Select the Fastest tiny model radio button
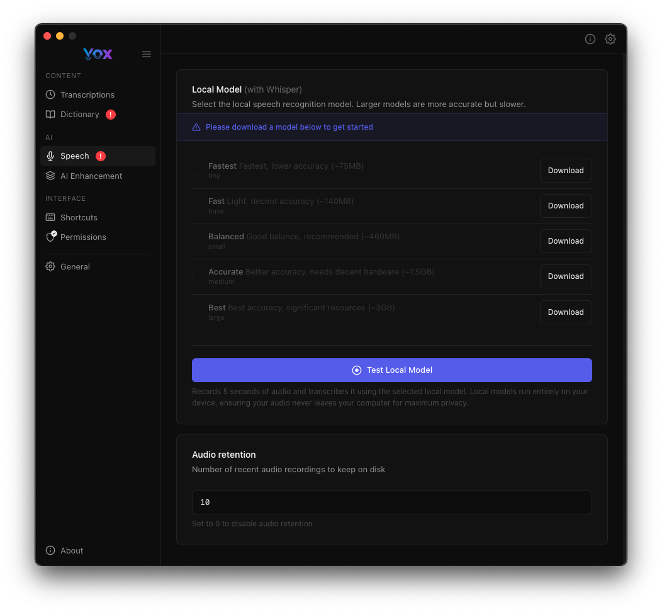Viewport: 662px width, 612px height. tap(198, 170)
